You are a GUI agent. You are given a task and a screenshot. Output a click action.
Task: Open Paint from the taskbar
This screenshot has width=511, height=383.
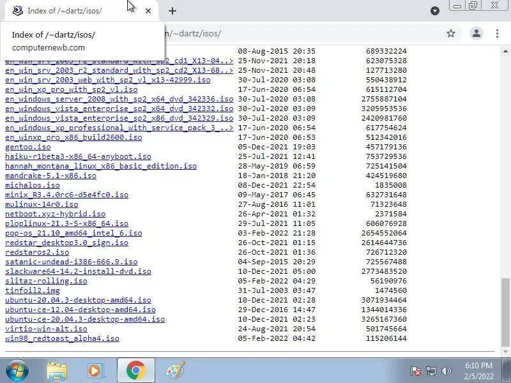point(176,370)
